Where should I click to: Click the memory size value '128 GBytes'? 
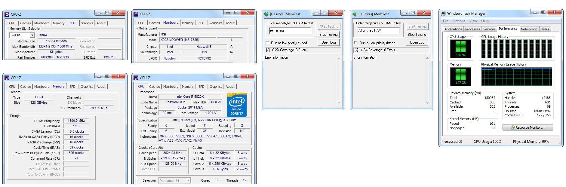pyautogui.click(x=39, y=103)
